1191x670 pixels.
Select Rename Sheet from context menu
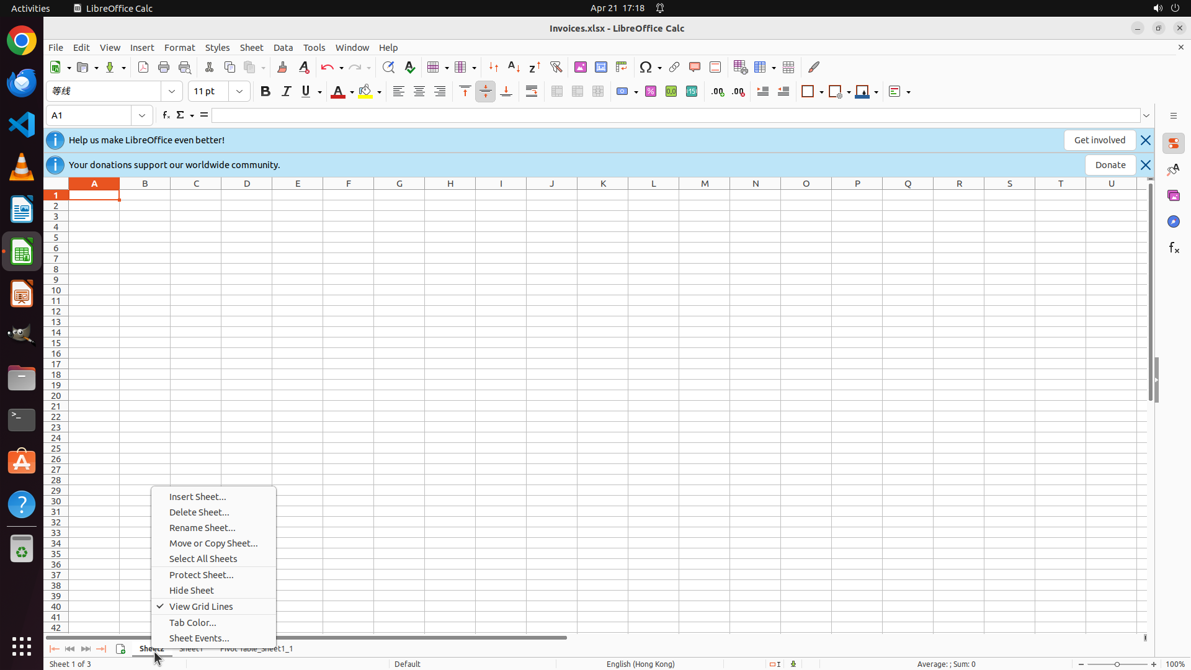coord(202,527)
